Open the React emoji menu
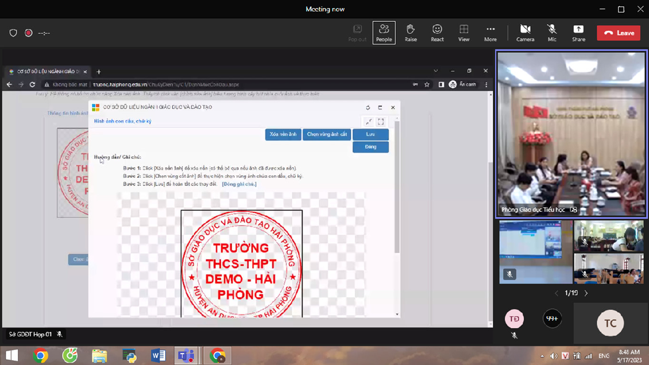The width and height of the screenshot is (649, 365). click(x=437, y=33)
